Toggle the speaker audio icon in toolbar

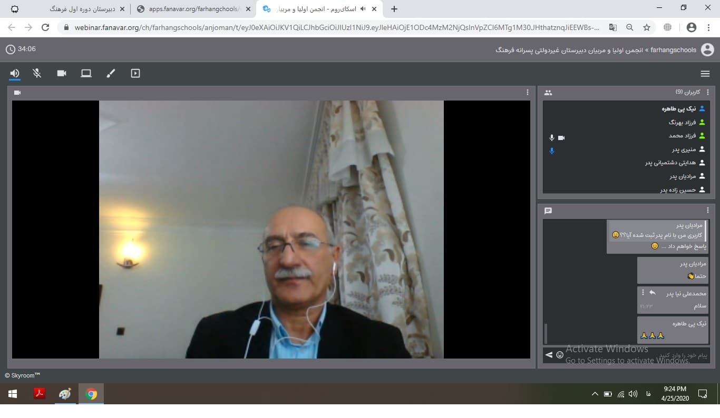(x=15, y=74)
